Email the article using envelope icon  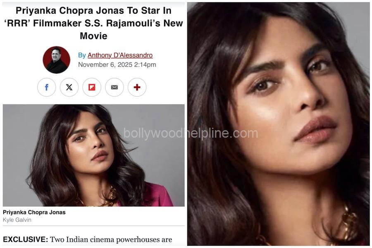pyautogui.click(x=114, y=87)
